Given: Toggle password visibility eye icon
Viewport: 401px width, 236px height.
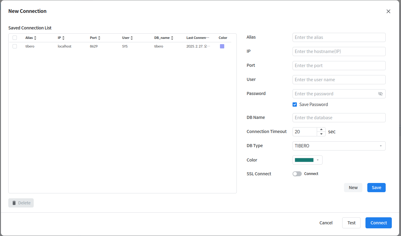Looking at the screenshot, I should (x=380, y=94).
